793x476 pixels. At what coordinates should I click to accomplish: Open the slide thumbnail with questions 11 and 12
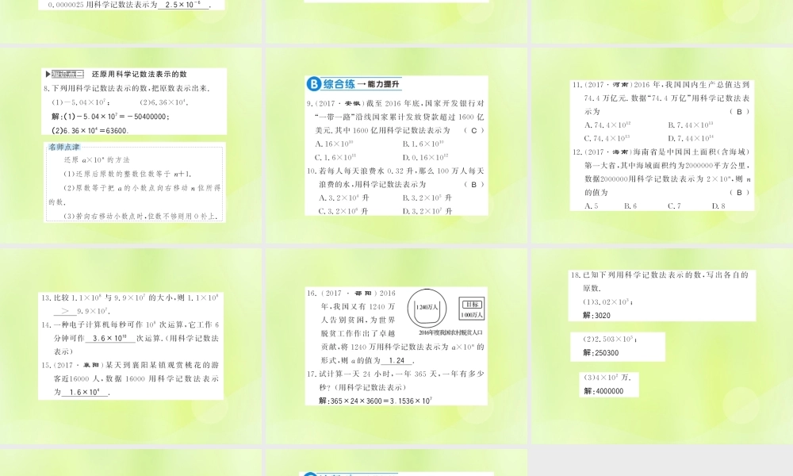point(662,144)
